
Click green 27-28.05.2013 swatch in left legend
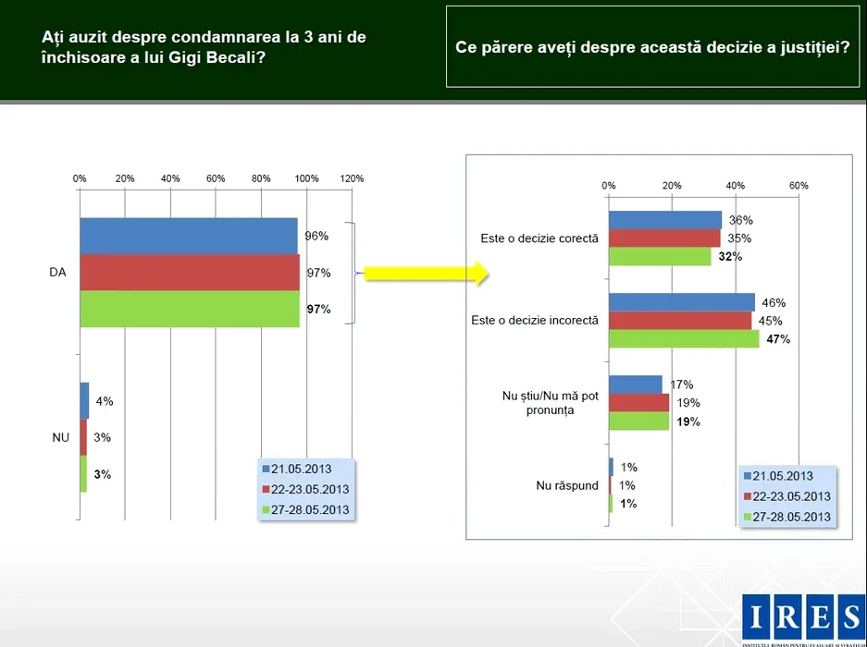(266, 509)
